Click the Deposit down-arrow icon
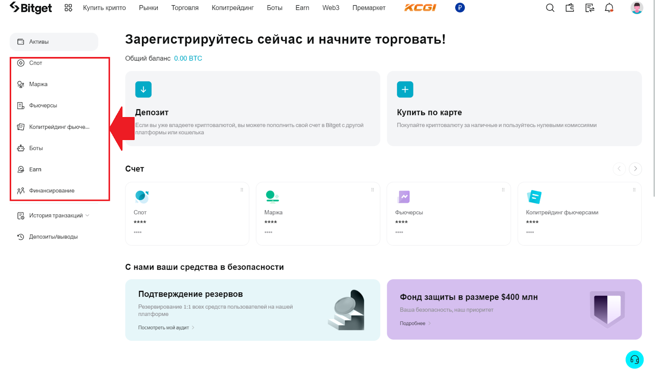655x370 pixels. [x=143, y=89]
